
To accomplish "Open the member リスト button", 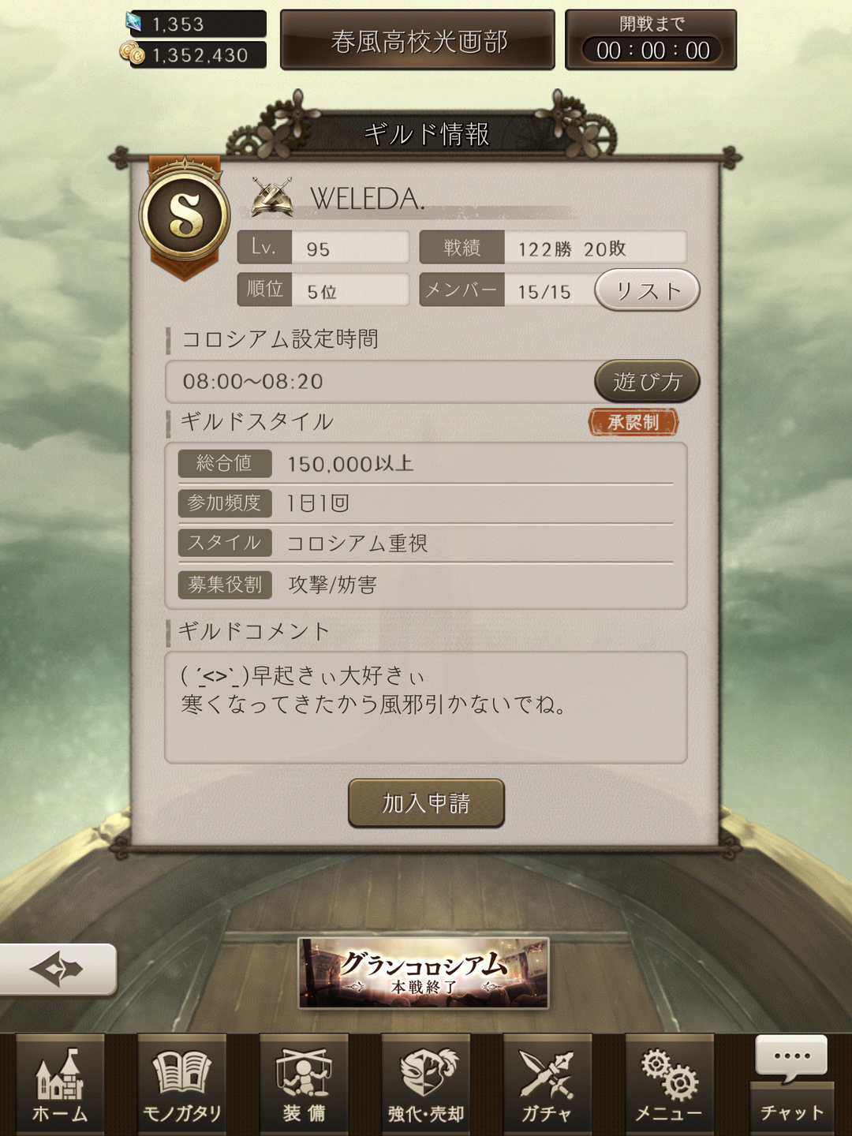I will [x=647, y=290].
